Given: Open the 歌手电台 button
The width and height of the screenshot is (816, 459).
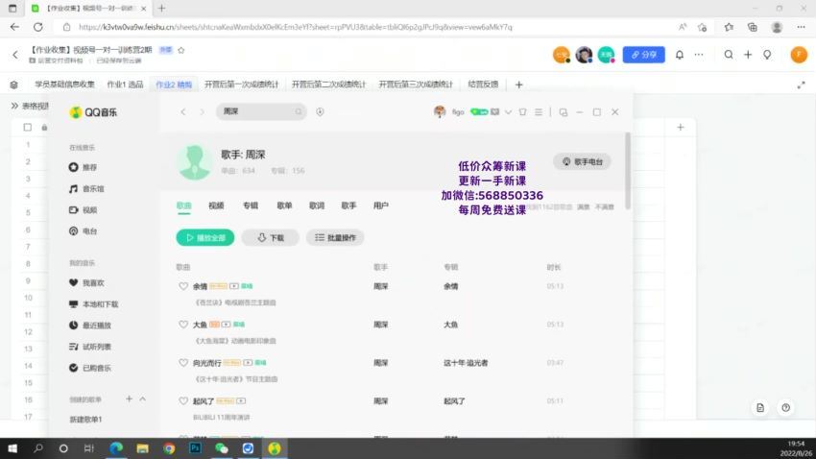Looking at the screenshot, I should click(x=582, y=162).
